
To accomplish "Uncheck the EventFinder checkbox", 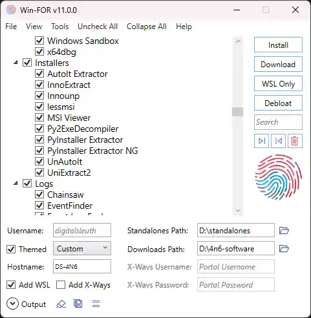I will coord(39,206).
